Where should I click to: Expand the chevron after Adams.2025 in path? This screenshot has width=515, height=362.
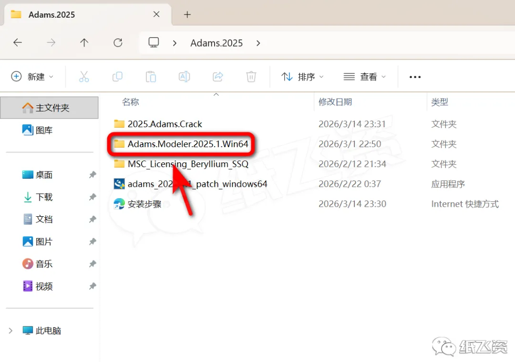(x=258, y=43)
